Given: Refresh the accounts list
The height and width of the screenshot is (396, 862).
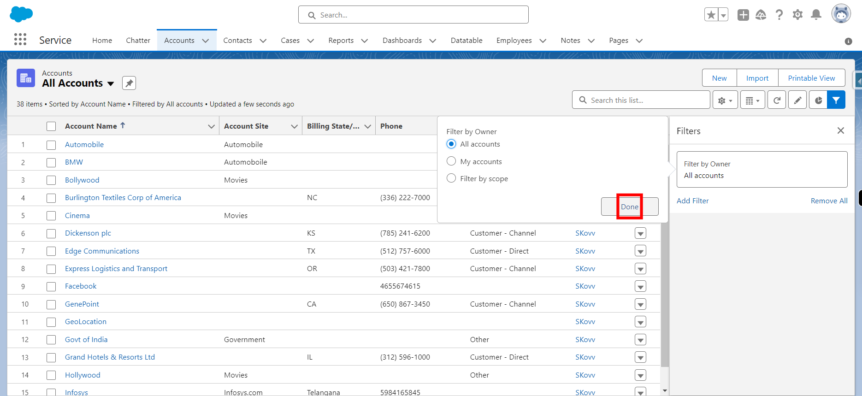Looking at the screenshot, I should click(x=777, y=100).
